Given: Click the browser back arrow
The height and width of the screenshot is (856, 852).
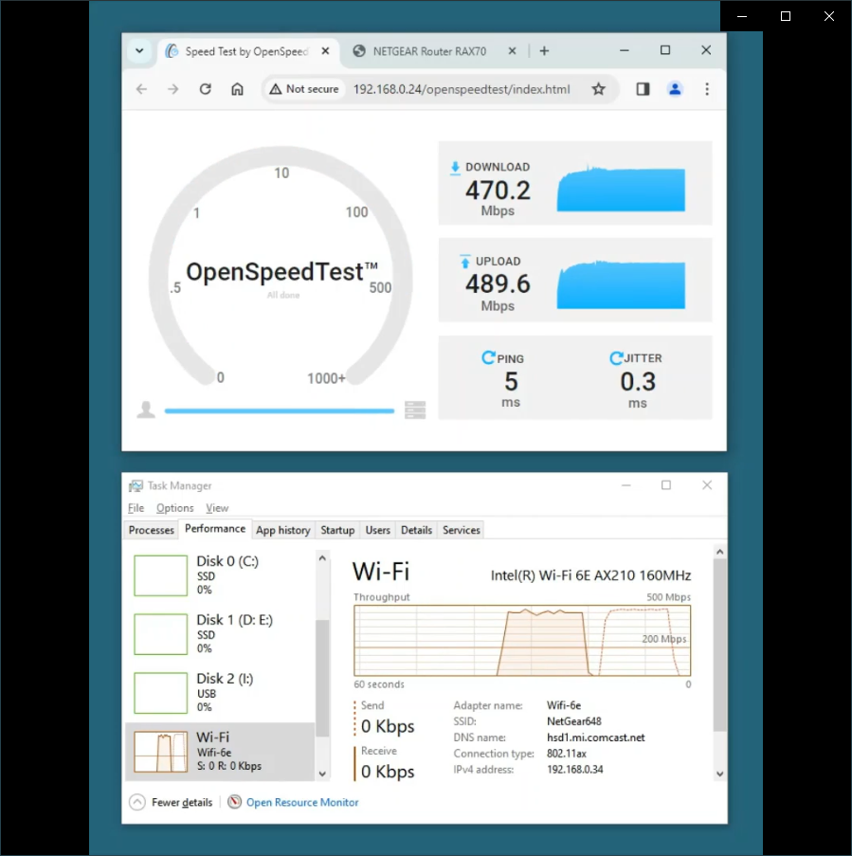Looking at the screenshot, I should click(x=141, y=89).
